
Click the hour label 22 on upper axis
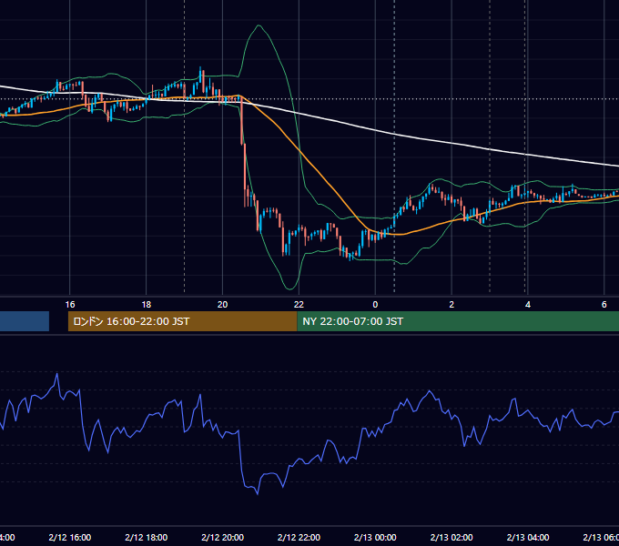tap(299, 304)
